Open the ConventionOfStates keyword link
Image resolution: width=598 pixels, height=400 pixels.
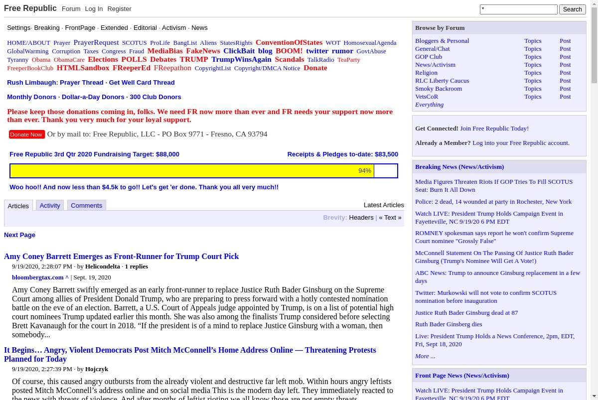[289, 42]
